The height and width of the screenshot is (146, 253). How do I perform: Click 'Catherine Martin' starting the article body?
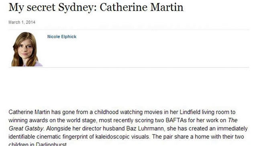pos(29,112)
